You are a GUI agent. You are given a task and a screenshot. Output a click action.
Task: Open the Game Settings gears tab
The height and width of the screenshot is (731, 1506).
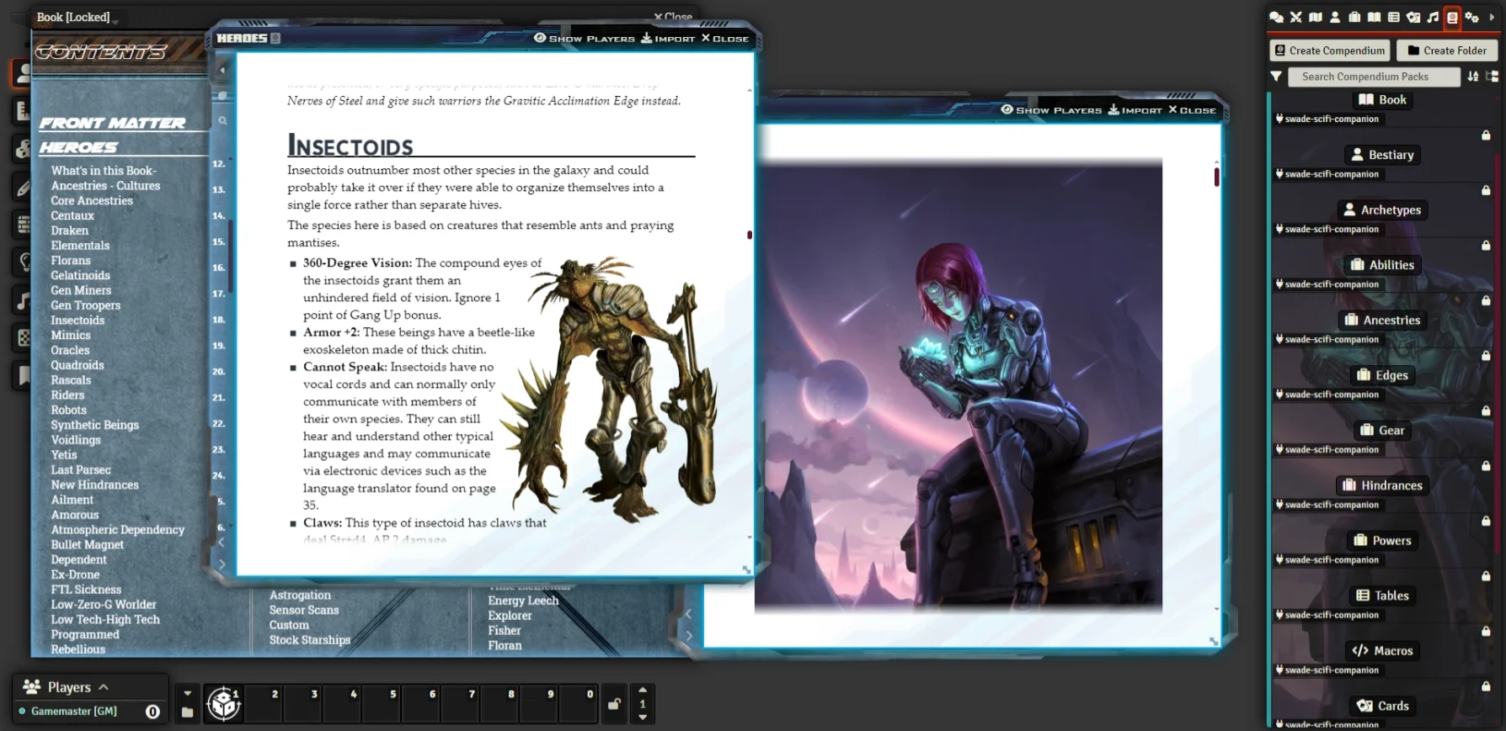point(1471,17)
